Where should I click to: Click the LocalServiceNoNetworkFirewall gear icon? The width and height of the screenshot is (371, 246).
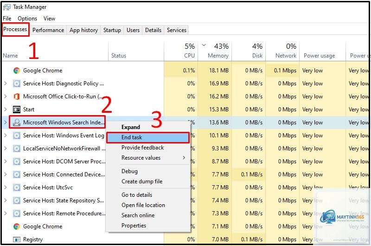pyautogui.click(x=16, y=149)
